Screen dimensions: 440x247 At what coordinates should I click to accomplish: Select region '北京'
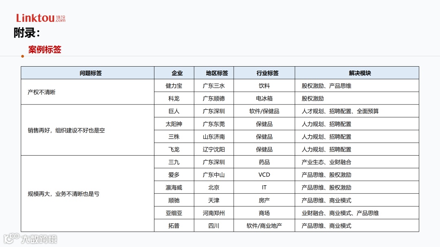tap(214, 188)
